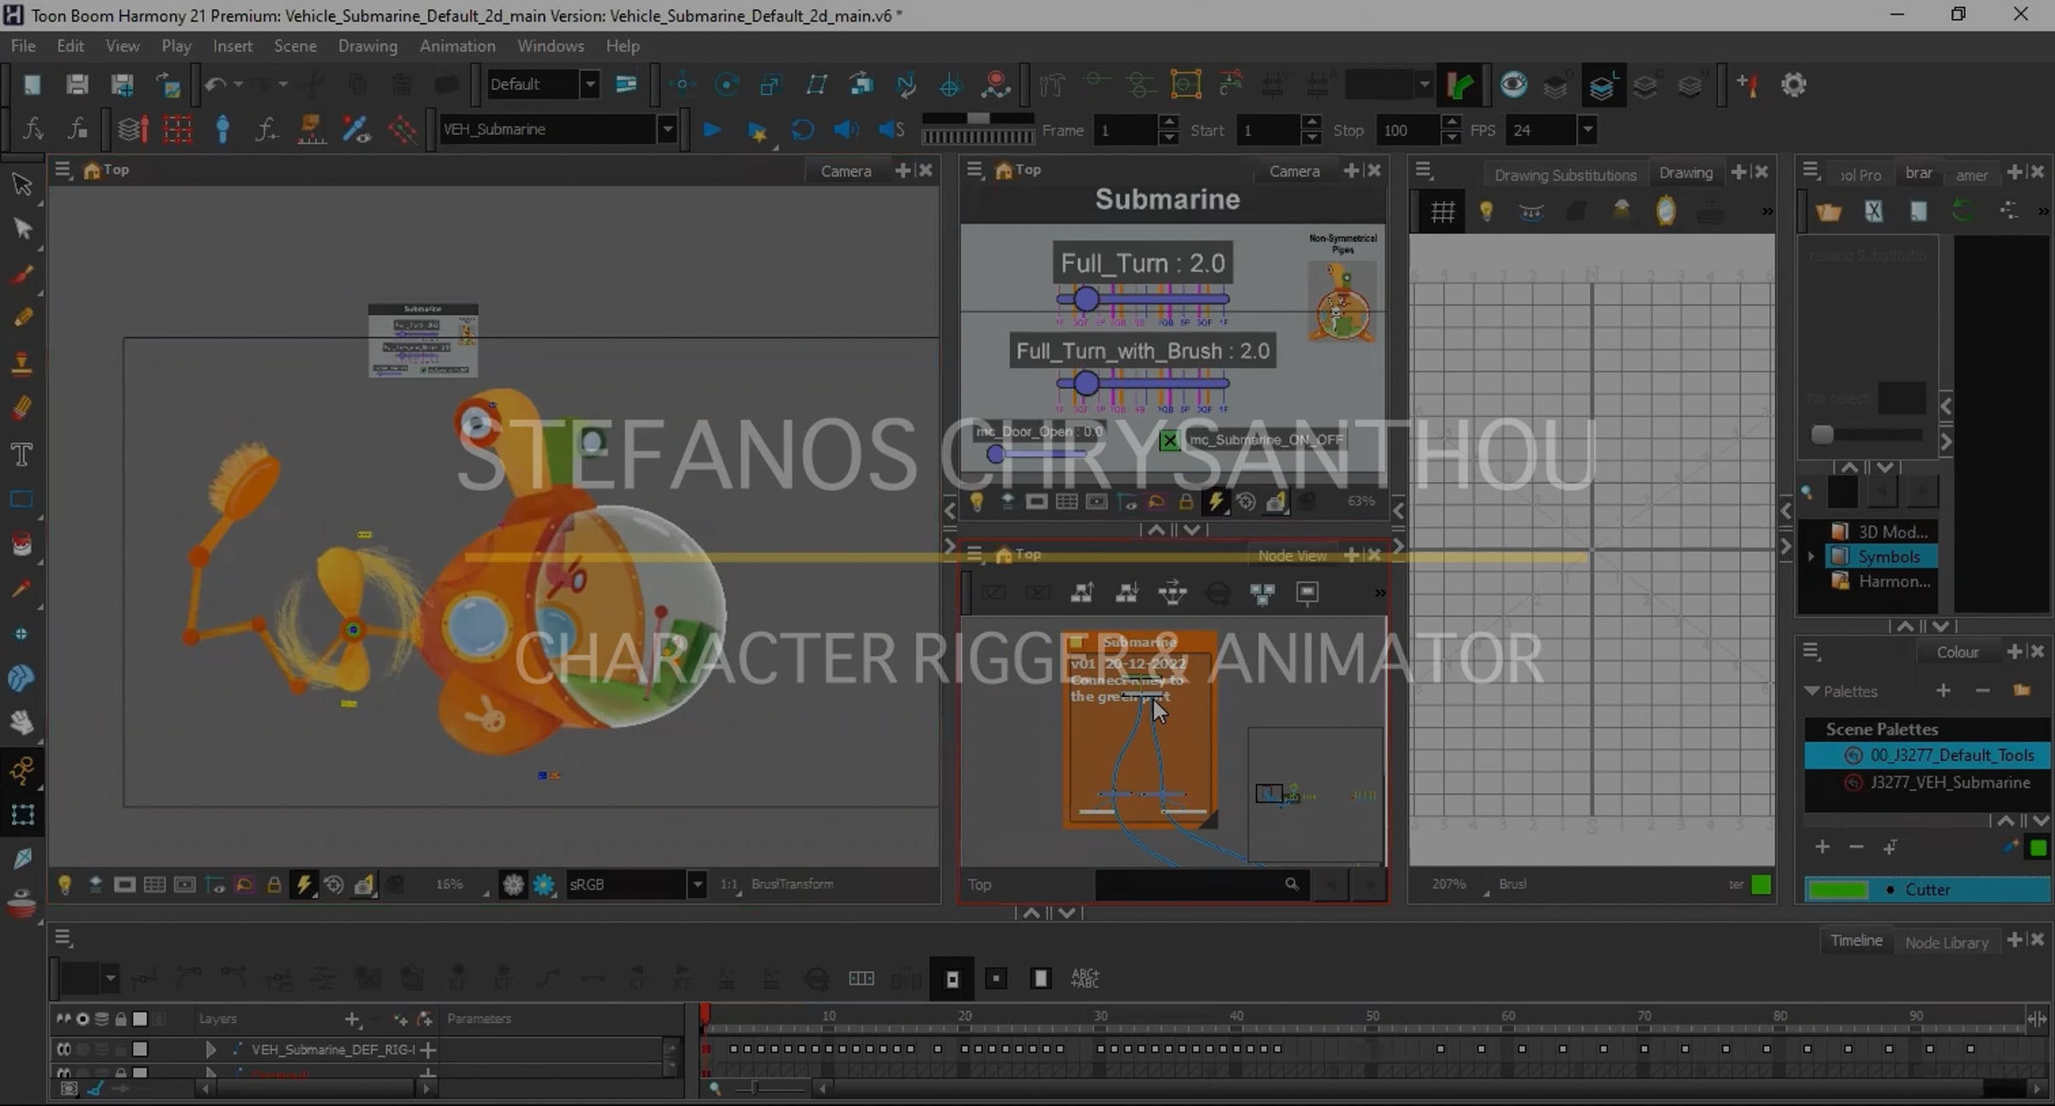The height and width of the screenshot is (1106, 2055).
Task: Select the Rectangle tool in left toolbar
Action: 22,499
